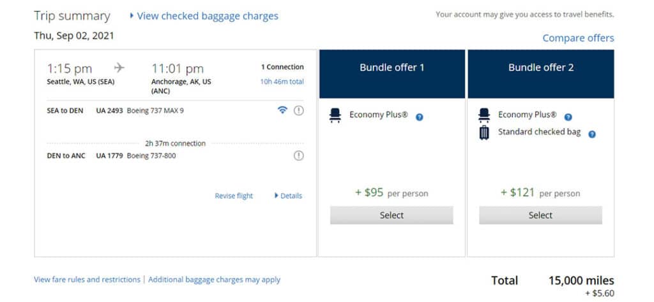Click the Bundle offer 2 header
The height and width of the screenshot is (302, 654).
(x=541, y=74)
